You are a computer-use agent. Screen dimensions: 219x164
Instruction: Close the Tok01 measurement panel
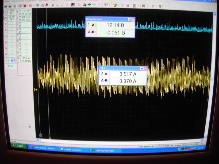click(x=145, y=69)
